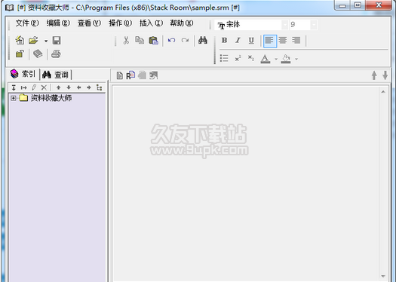
Task: Click the Print icon
Action: [56, 54]
